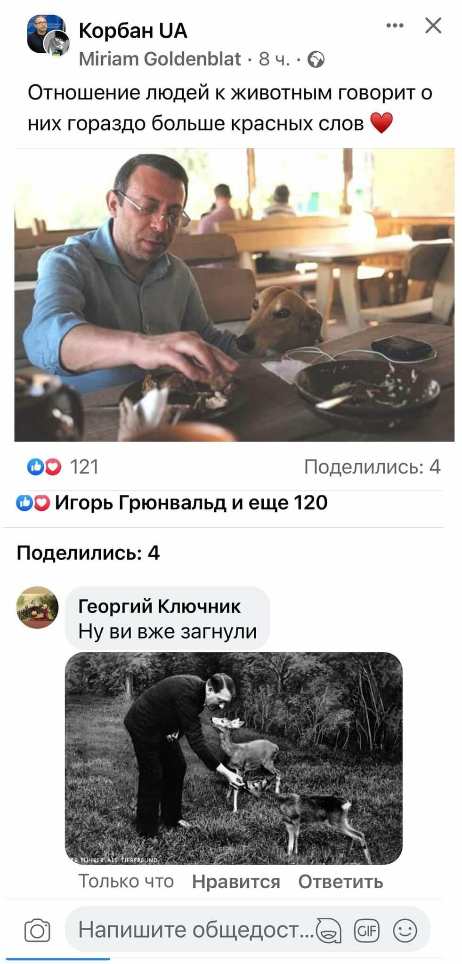Open Miriam Goldenblat profile link
The image size is (462, 964).
[160, 59]
